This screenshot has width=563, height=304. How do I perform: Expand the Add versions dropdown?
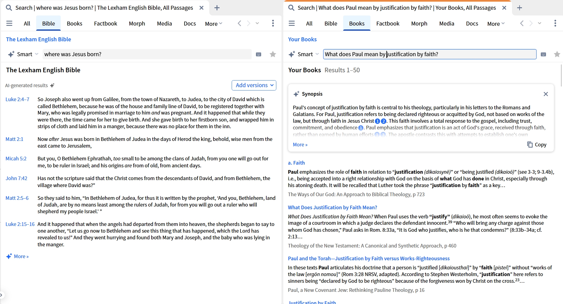click(x=254, y=85)
